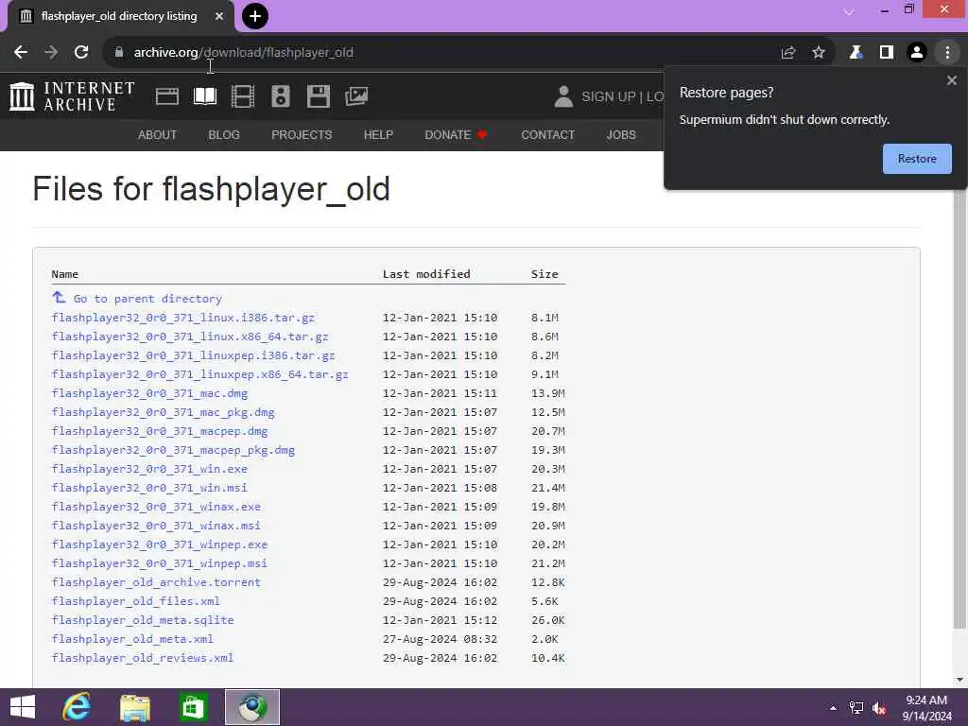Open the Audio speaker icon
The image size is (968, 726).
pyautogui.click(x=281, y=96)
